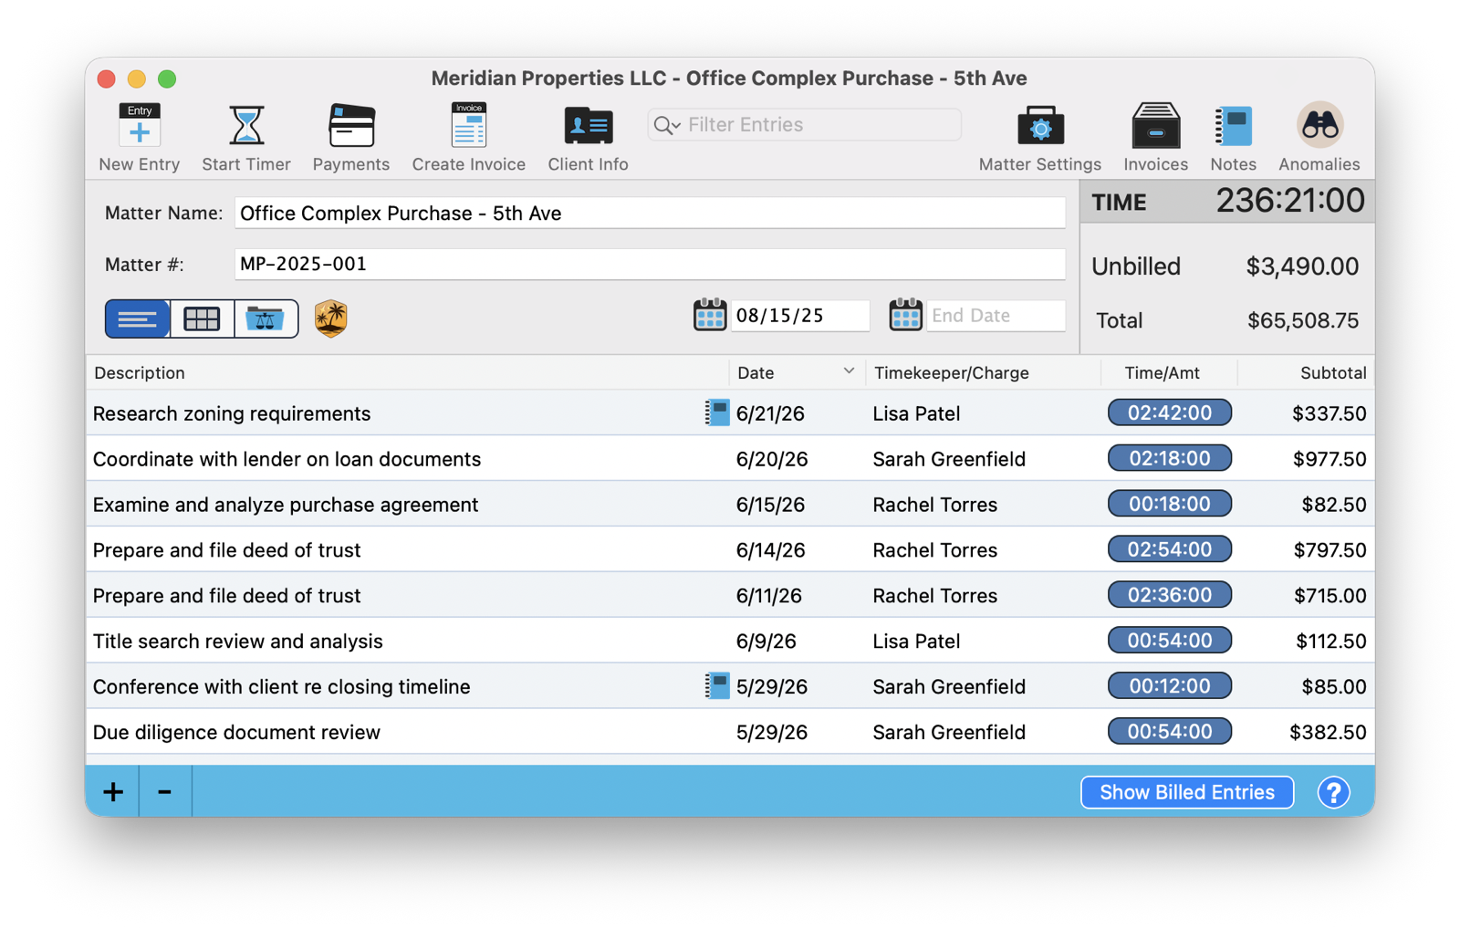Open the end date calendar picker
This screenshot has height=929, width=1460.
click(x=905, y=315)
